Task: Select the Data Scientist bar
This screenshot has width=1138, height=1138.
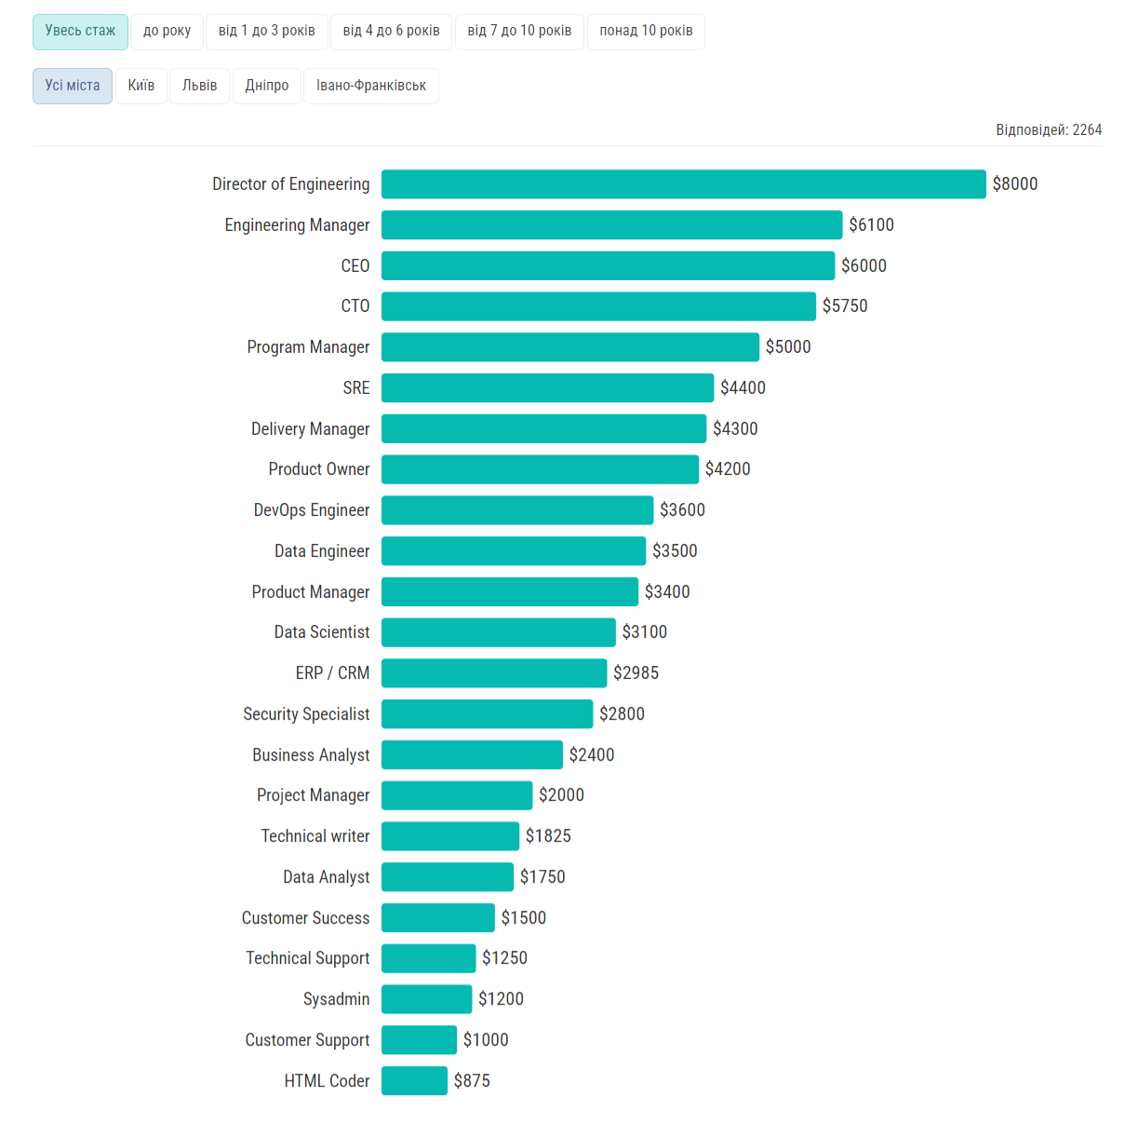Action: (498, 632)
